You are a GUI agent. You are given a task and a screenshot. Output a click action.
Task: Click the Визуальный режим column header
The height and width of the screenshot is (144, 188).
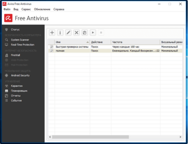point(171,42)
